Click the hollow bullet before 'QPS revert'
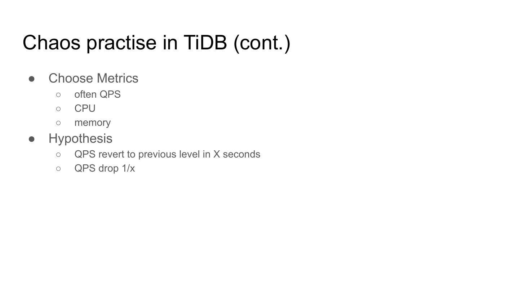Screen dimensions: 519x292 (x=58, y=155)
